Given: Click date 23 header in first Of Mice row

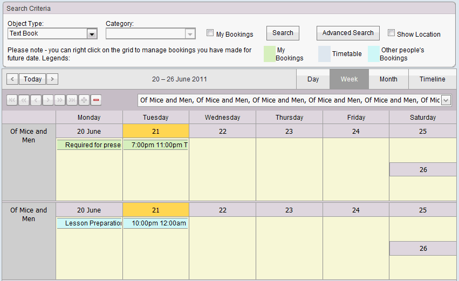Looking at the screenshot, I should pos(289,131).
